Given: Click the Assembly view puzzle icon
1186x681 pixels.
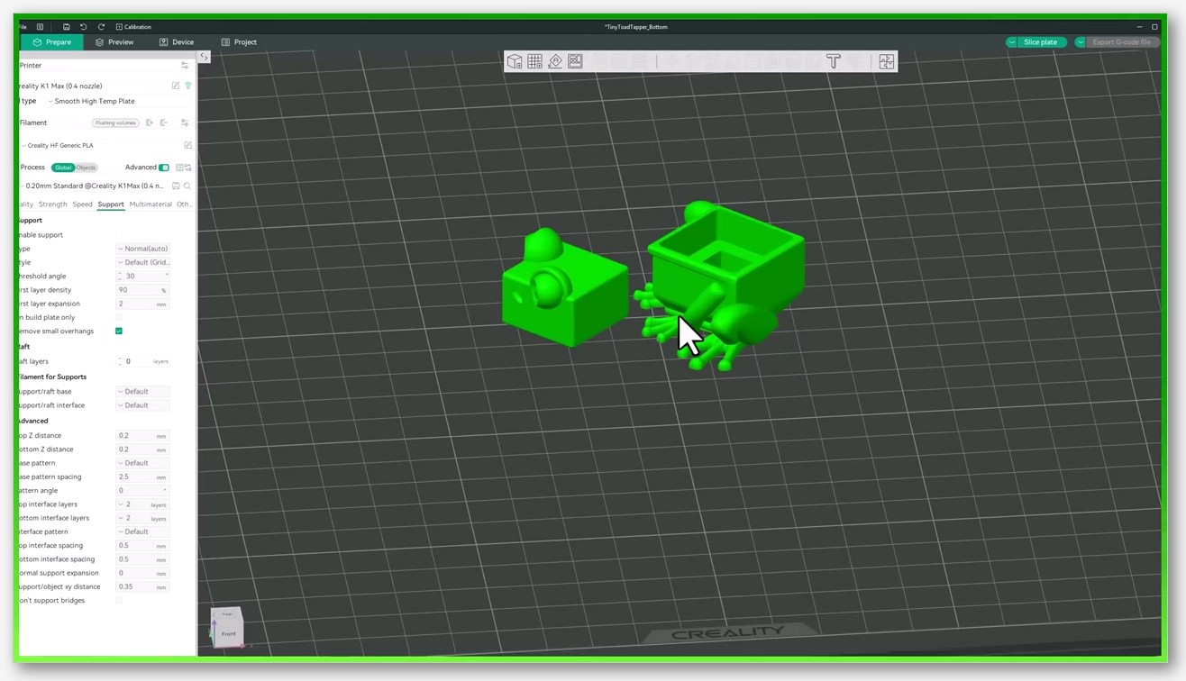Looking at the screenshot, I should [x=887, y=61].
